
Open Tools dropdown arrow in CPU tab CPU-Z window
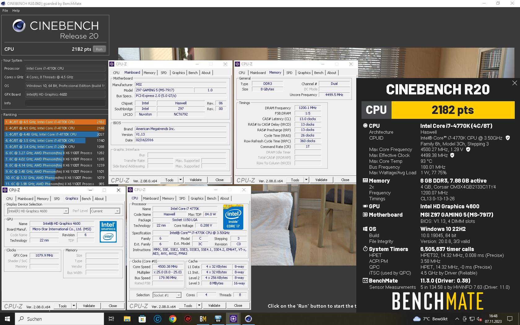(x=199, y=305)
